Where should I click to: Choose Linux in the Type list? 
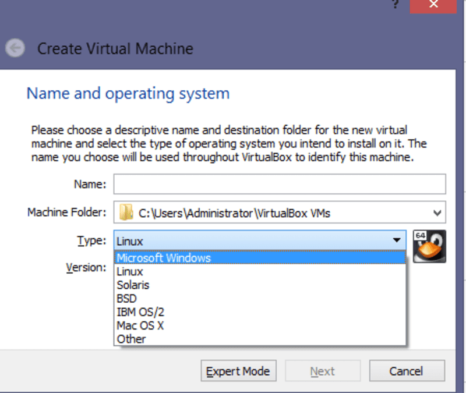pos(260,271)
